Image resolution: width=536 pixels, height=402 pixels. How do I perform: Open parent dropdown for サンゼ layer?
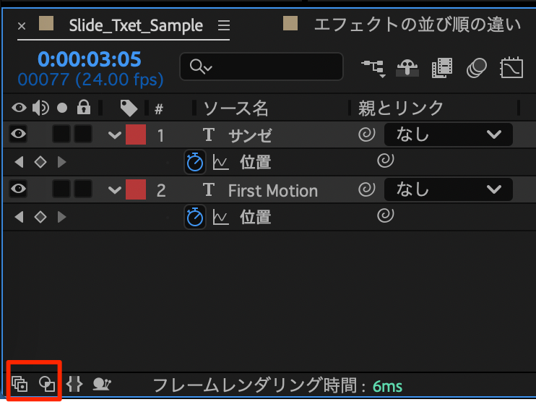tap(448, 134)
